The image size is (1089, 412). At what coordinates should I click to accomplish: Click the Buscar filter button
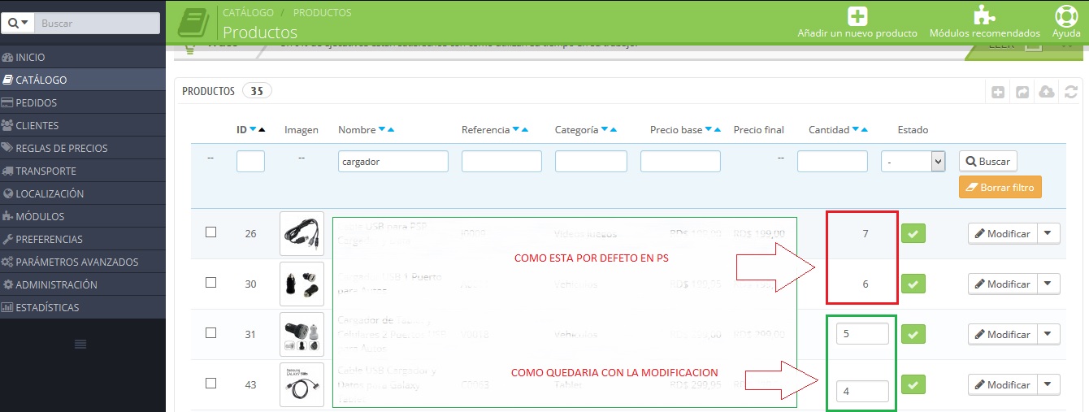(987, 162)
